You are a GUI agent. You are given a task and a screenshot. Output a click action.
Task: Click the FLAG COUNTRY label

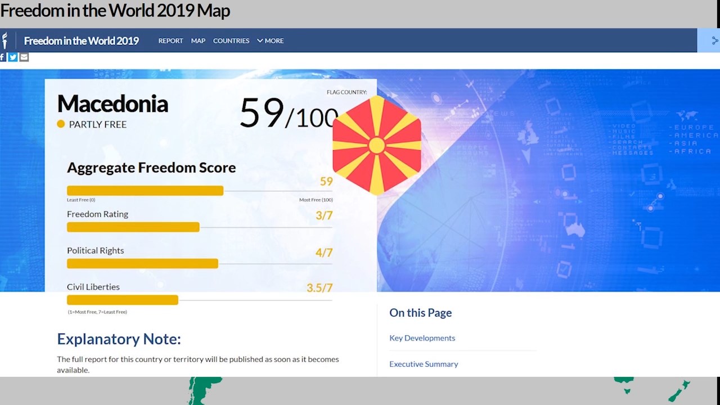point(346,92)
